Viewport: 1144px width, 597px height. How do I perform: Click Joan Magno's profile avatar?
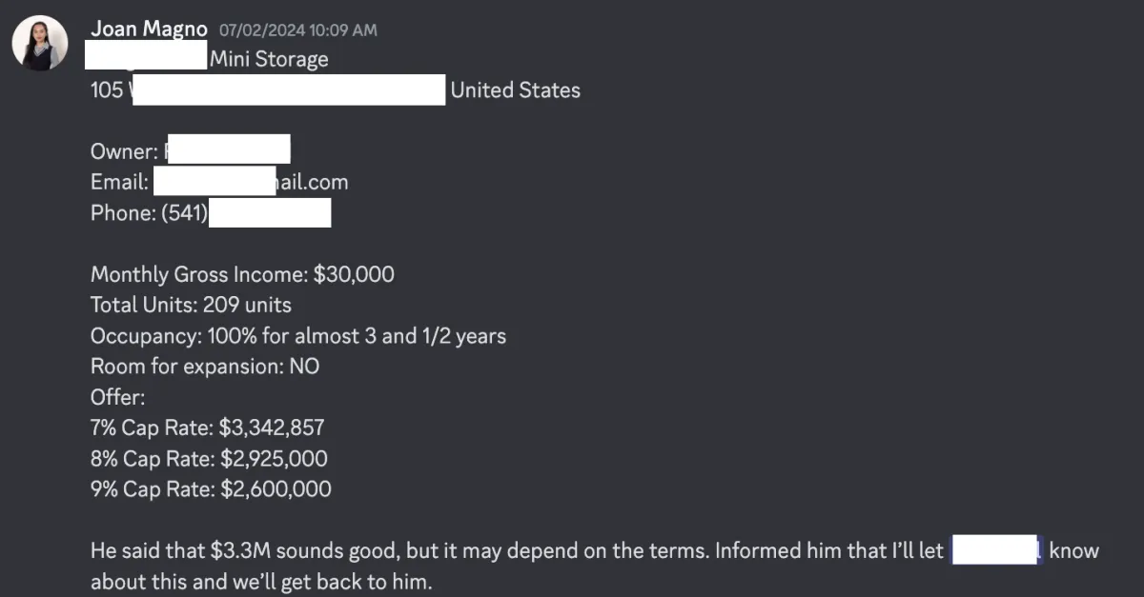pyautogui.click(x=40, y=43)
